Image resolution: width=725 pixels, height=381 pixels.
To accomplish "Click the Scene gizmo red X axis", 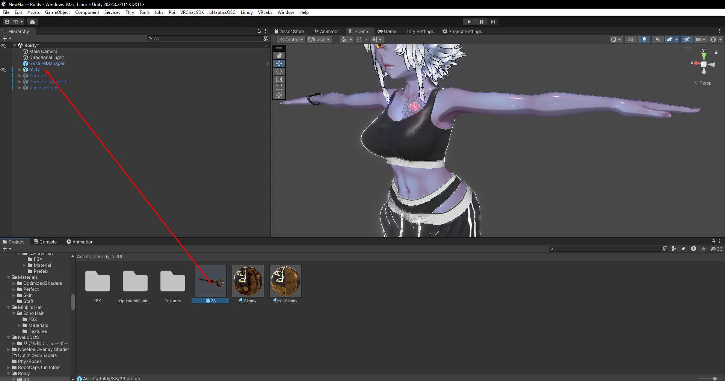I will pos(697,63).
